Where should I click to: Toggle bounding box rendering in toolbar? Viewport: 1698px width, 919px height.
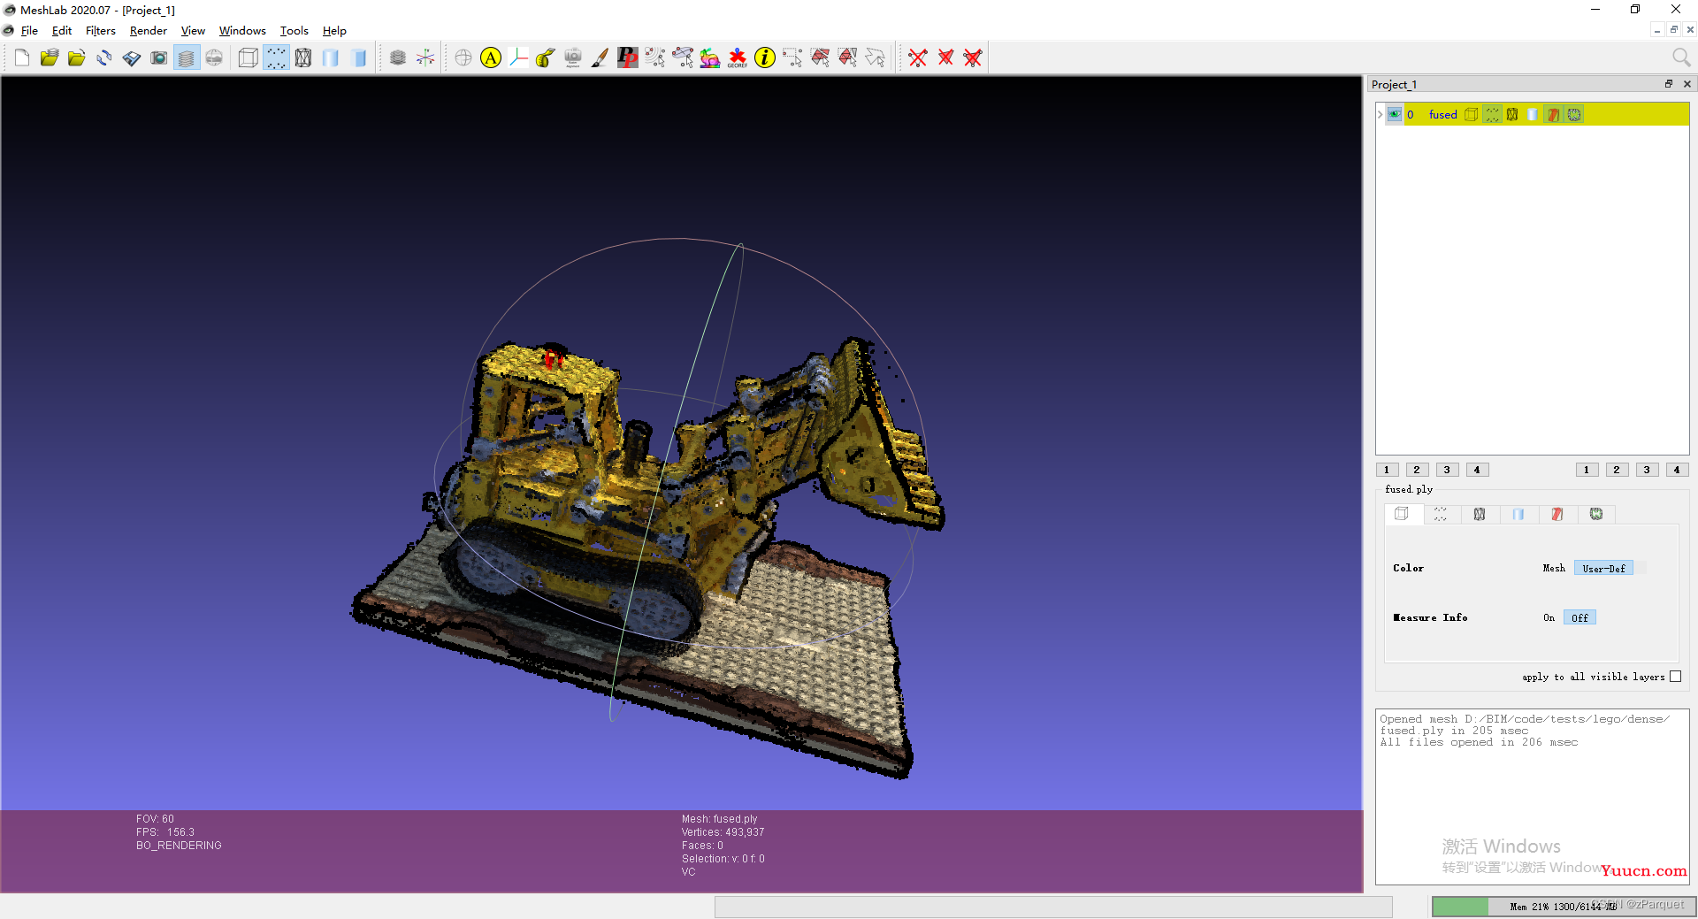tap(249, 58)
